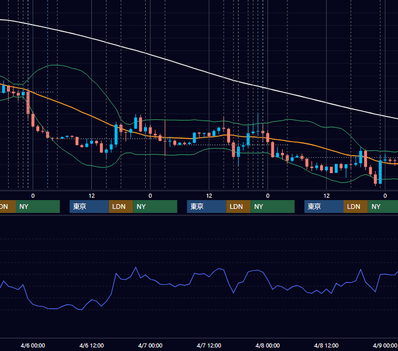Click the 4/6 12:00 date label
398x351 pixels.
[x=91, y=345]
